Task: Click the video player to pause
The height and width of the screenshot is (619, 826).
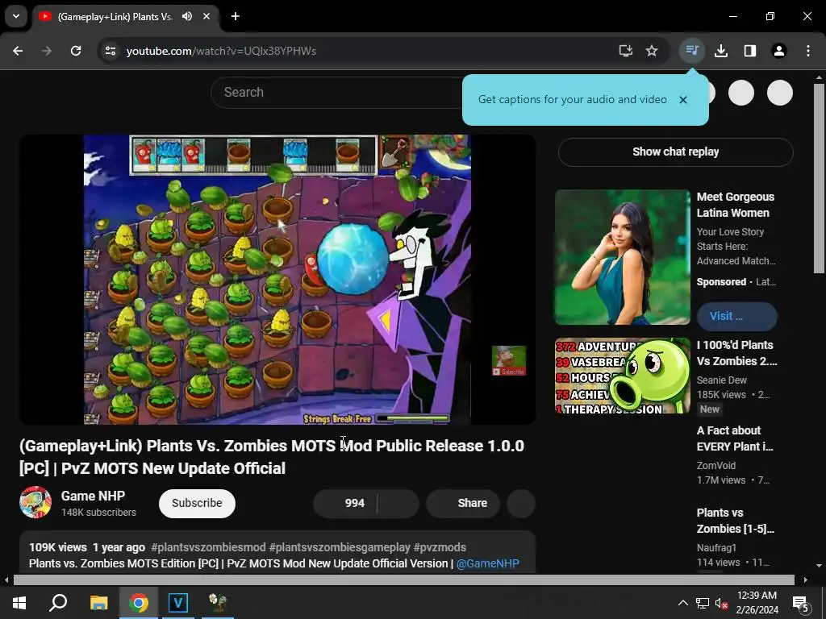Action: tap(277, 279)
